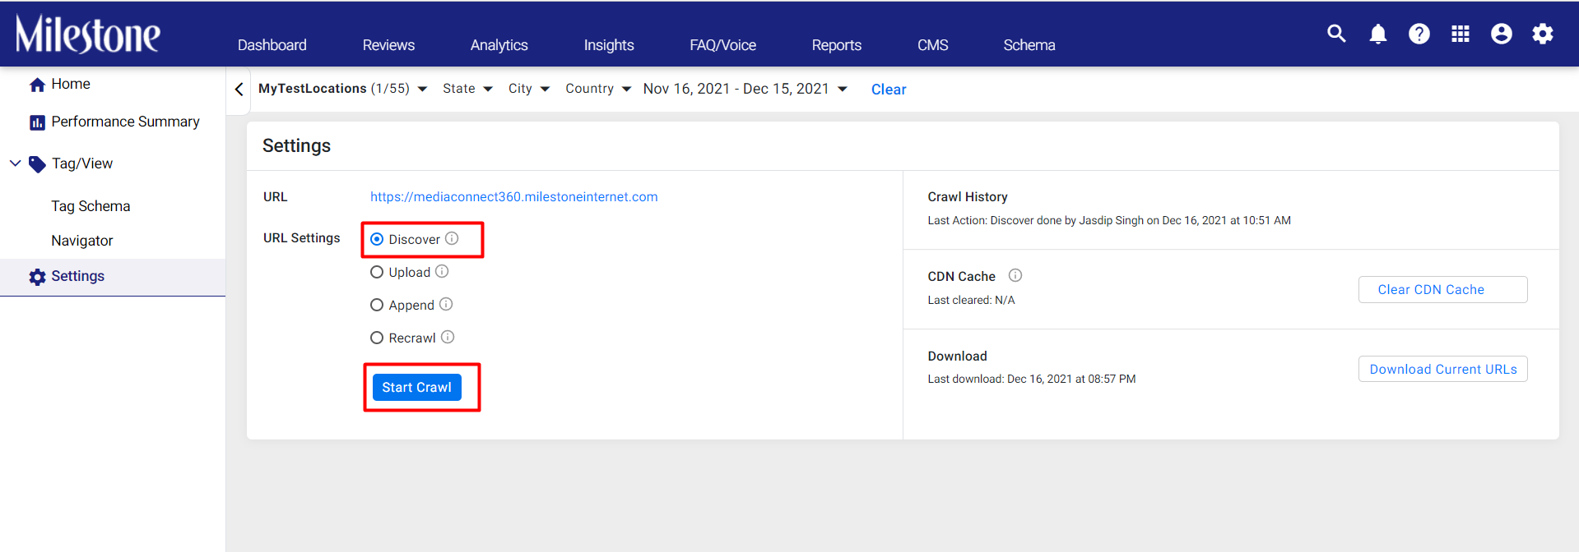Show info for Recrawl option
Viewport: 1579px width, 552px height.
click(448, 337)
